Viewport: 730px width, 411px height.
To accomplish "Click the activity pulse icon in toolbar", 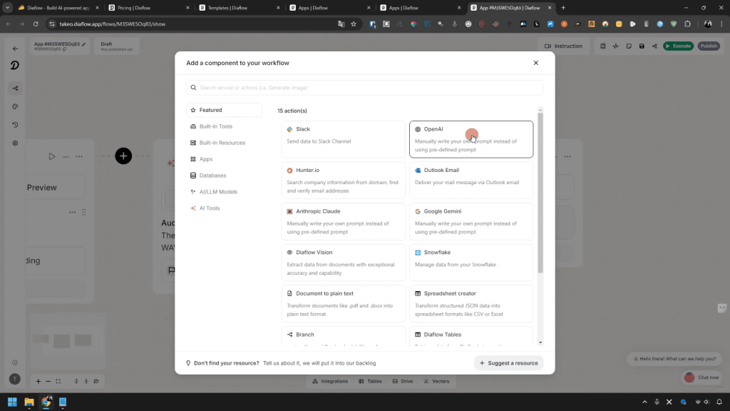I will (x=616, y=46).
